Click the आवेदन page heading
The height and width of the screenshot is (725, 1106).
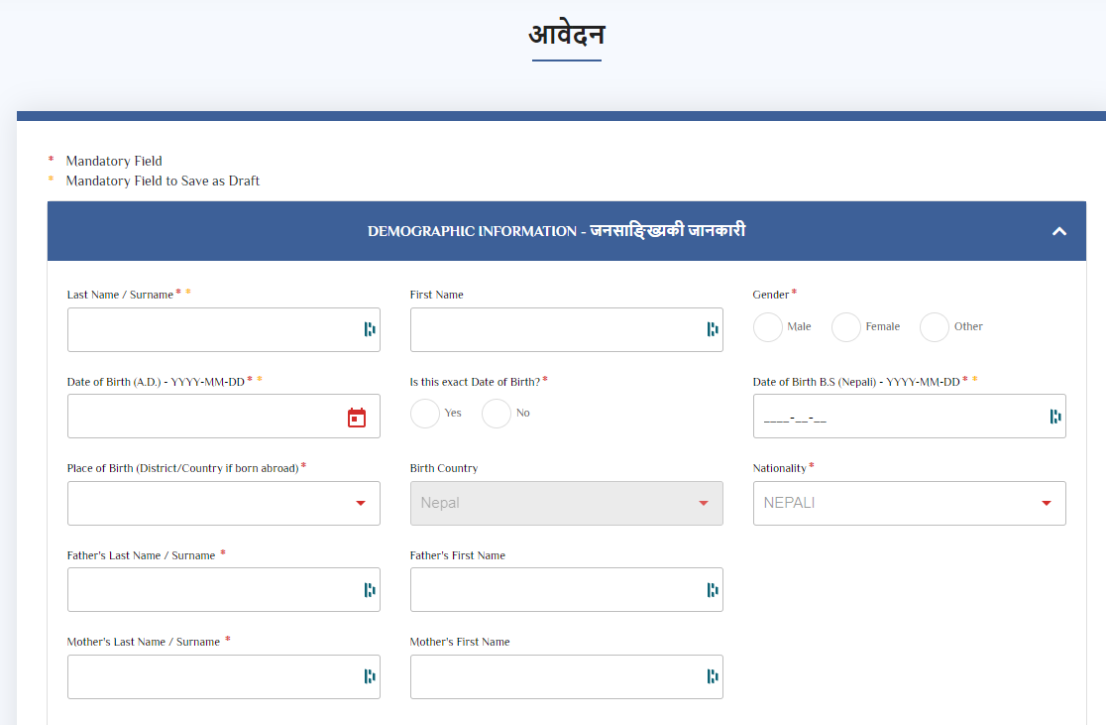[567, 34]
